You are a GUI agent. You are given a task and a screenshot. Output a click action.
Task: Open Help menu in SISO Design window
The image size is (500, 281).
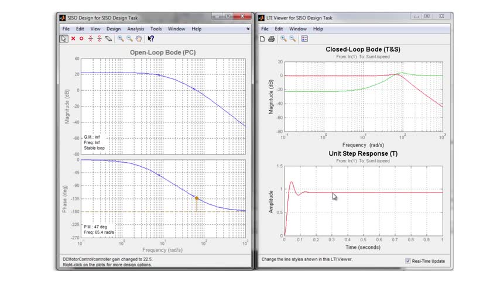tap(197, 29)
